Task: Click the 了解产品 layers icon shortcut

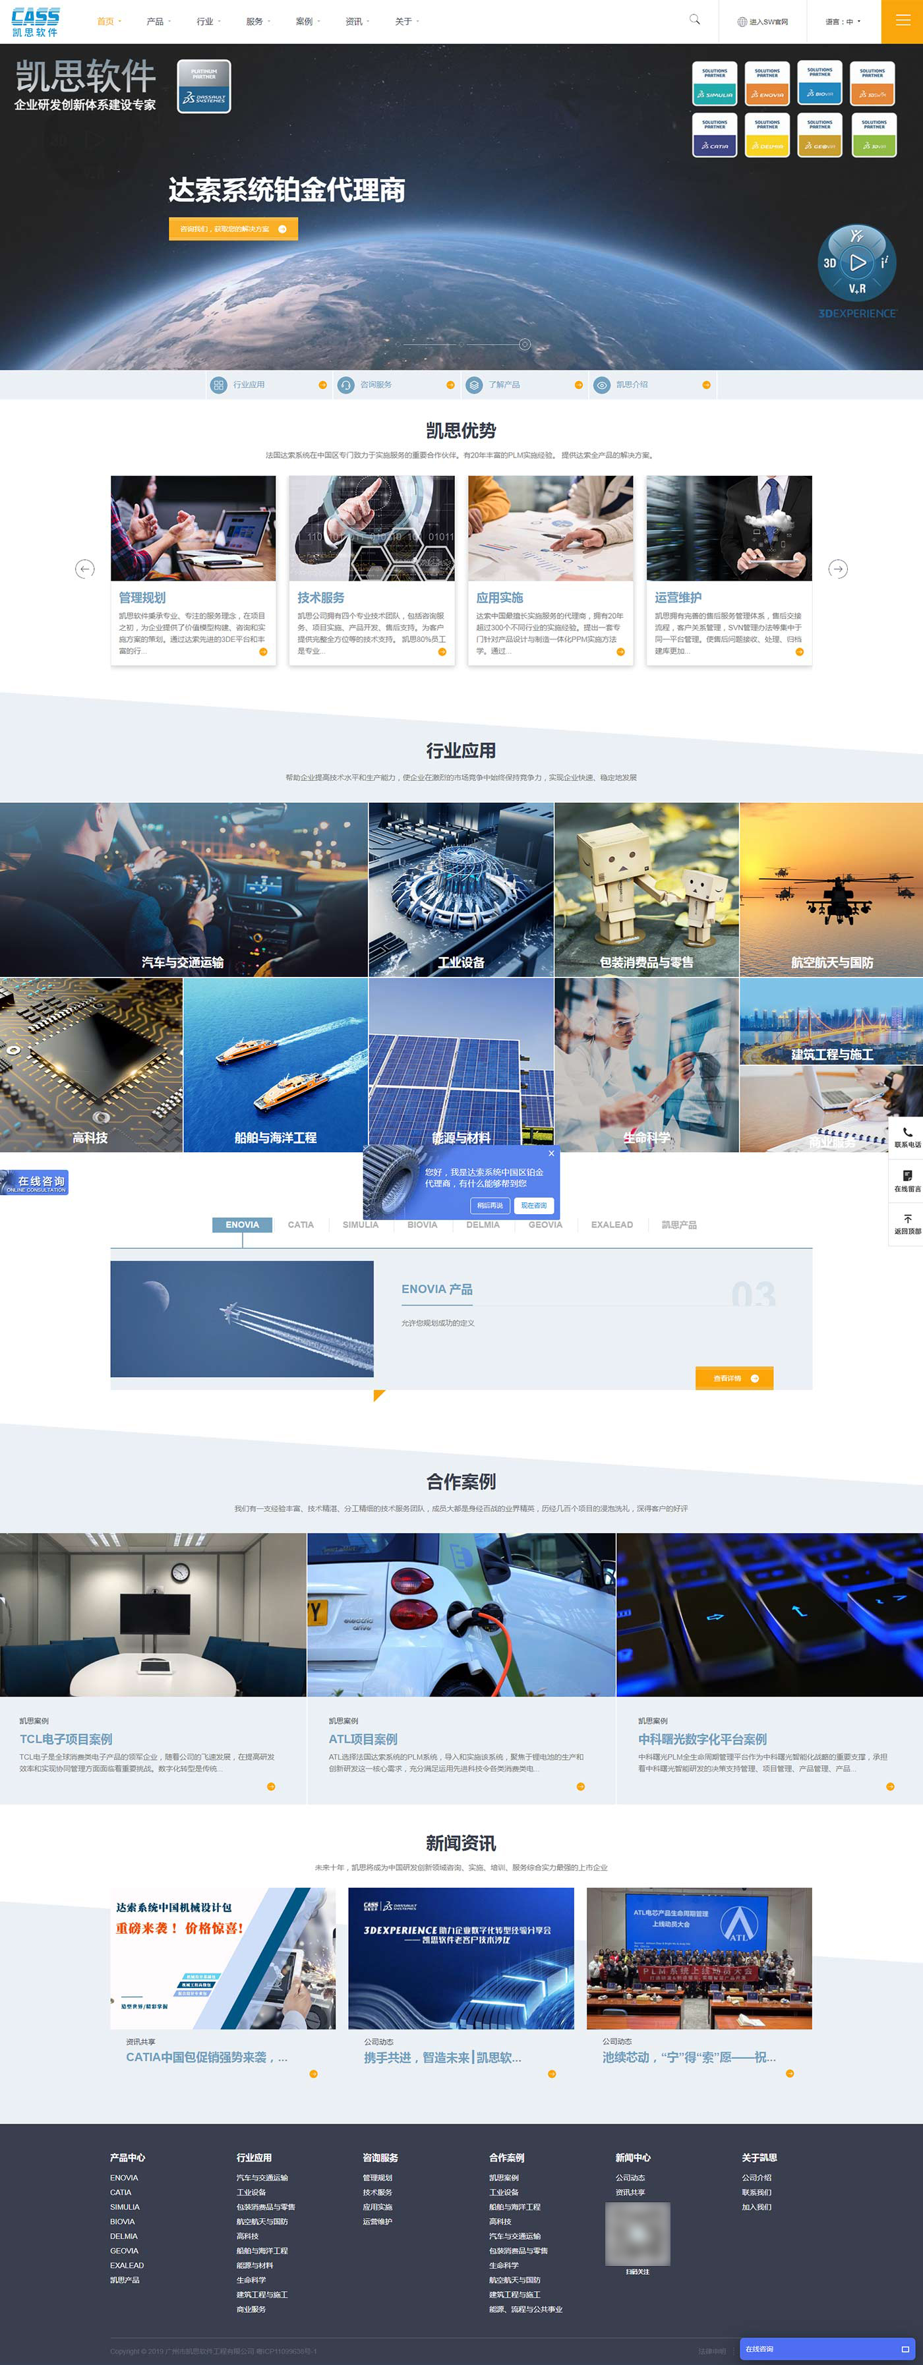Action: point(474,385)
